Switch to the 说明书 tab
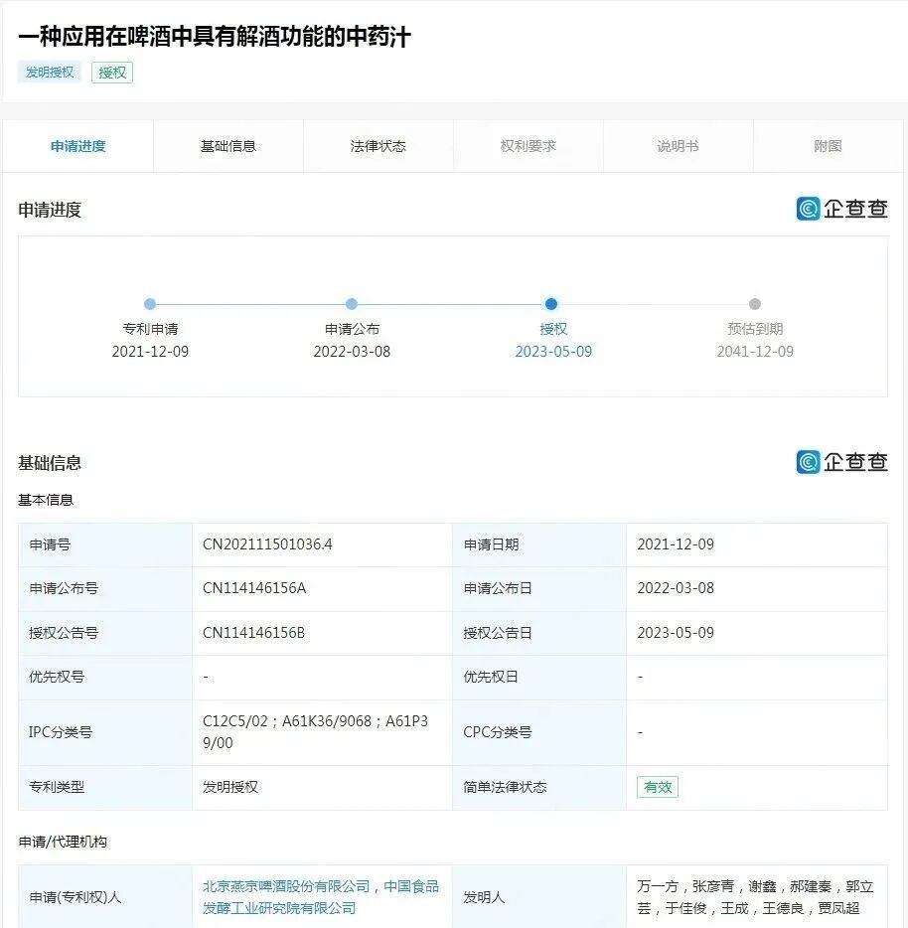Viewport: 908px width, 928px height. 678,145
